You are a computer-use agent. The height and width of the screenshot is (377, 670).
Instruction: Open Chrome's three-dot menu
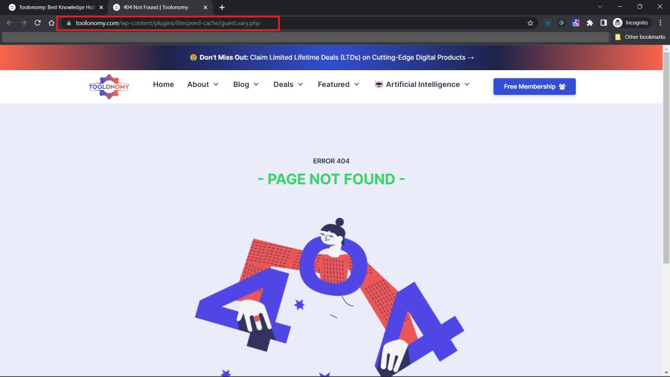coord(660,23)
